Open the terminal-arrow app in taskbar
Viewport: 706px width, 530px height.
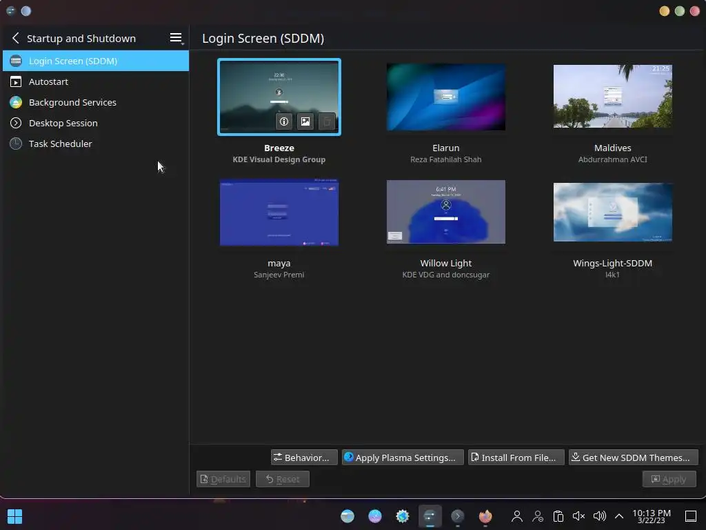(458, 516)
